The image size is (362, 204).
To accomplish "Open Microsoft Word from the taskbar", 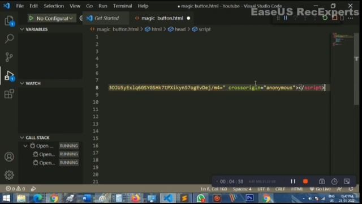I will (x=87, y=198).
